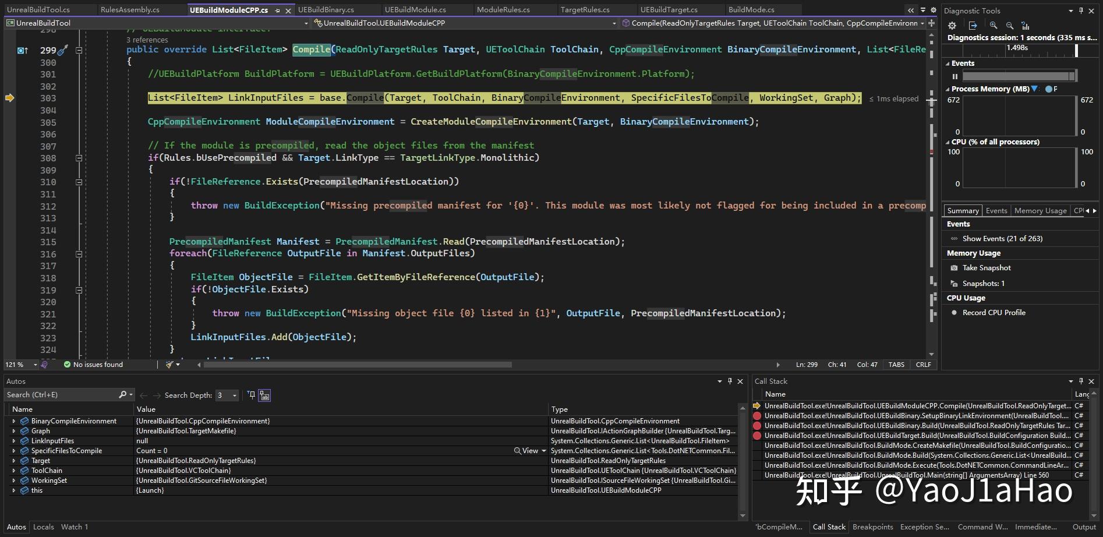
Task: Zoom out the diagnostics timeline
Action: [x=1011, y=26]
